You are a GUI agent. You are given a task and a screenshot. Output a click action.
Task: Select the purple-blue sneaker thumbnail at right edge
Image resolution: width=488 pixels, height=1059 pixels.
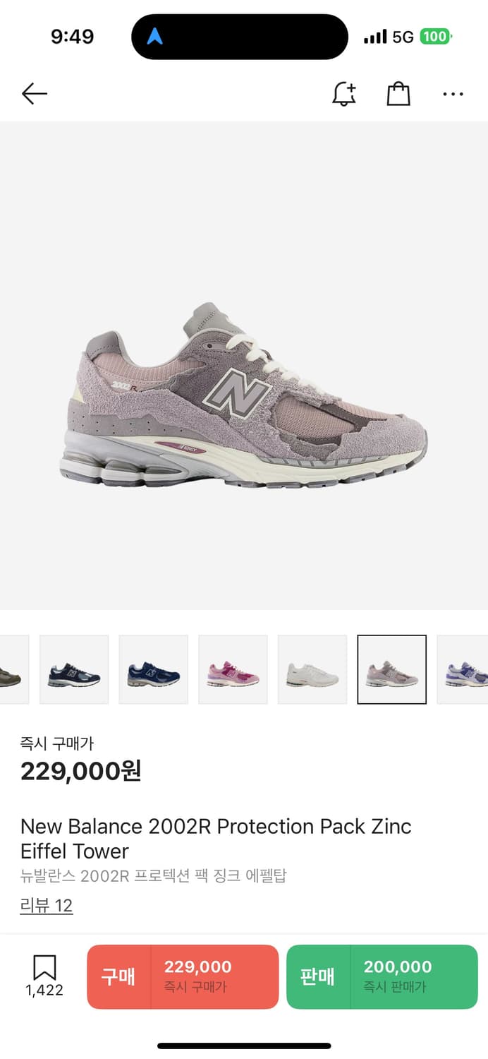point(463,669)
